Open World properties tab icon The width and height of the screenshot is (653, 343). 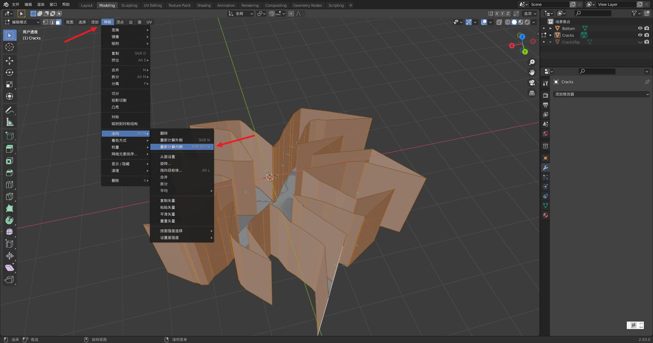coord(546,134)
